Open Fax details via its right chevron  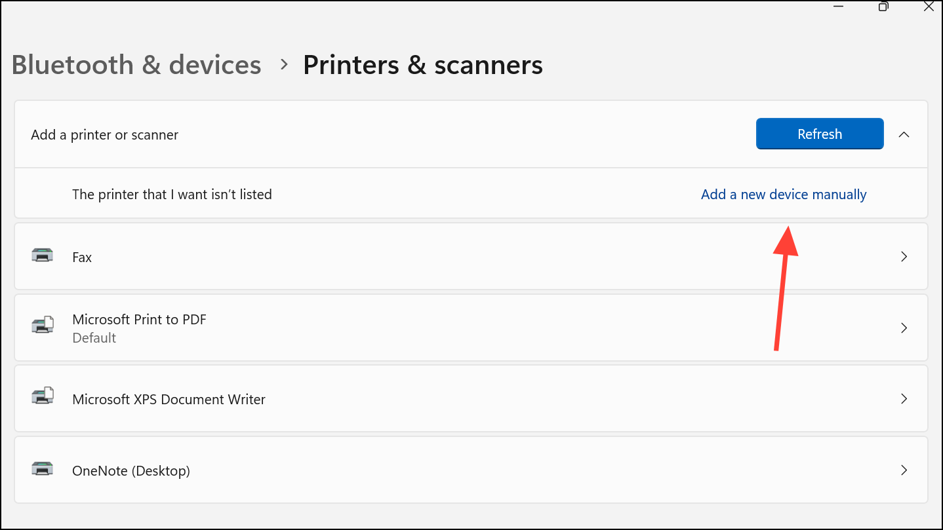tap(904, 257)
